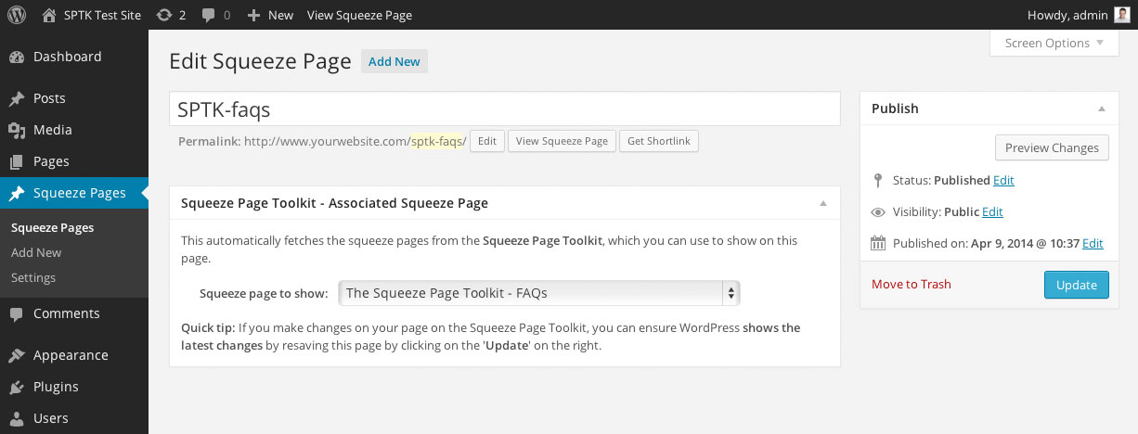Click the permalink Edit button

point(487,141)
